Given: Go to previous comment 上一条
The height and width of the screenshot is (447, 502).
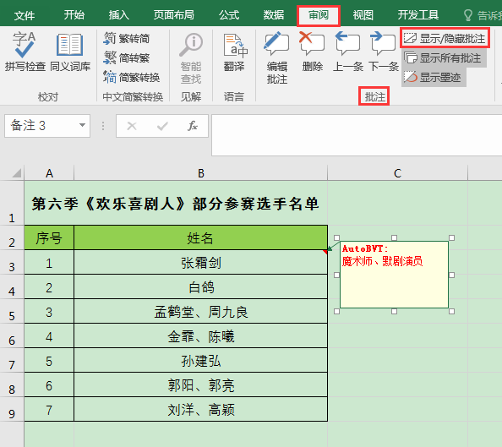Looking at the screenshot, I should pyautogui.click(x=348, y=52).
